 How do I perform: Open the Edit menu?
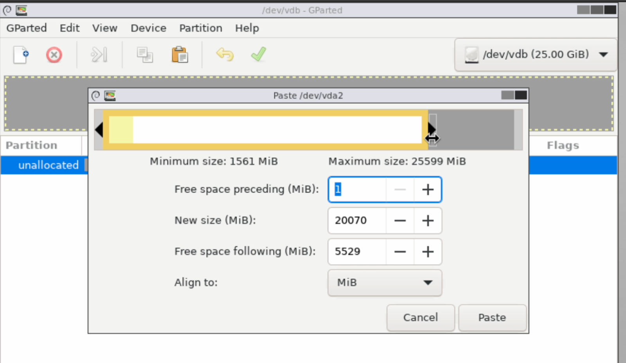tap(70, 28)
